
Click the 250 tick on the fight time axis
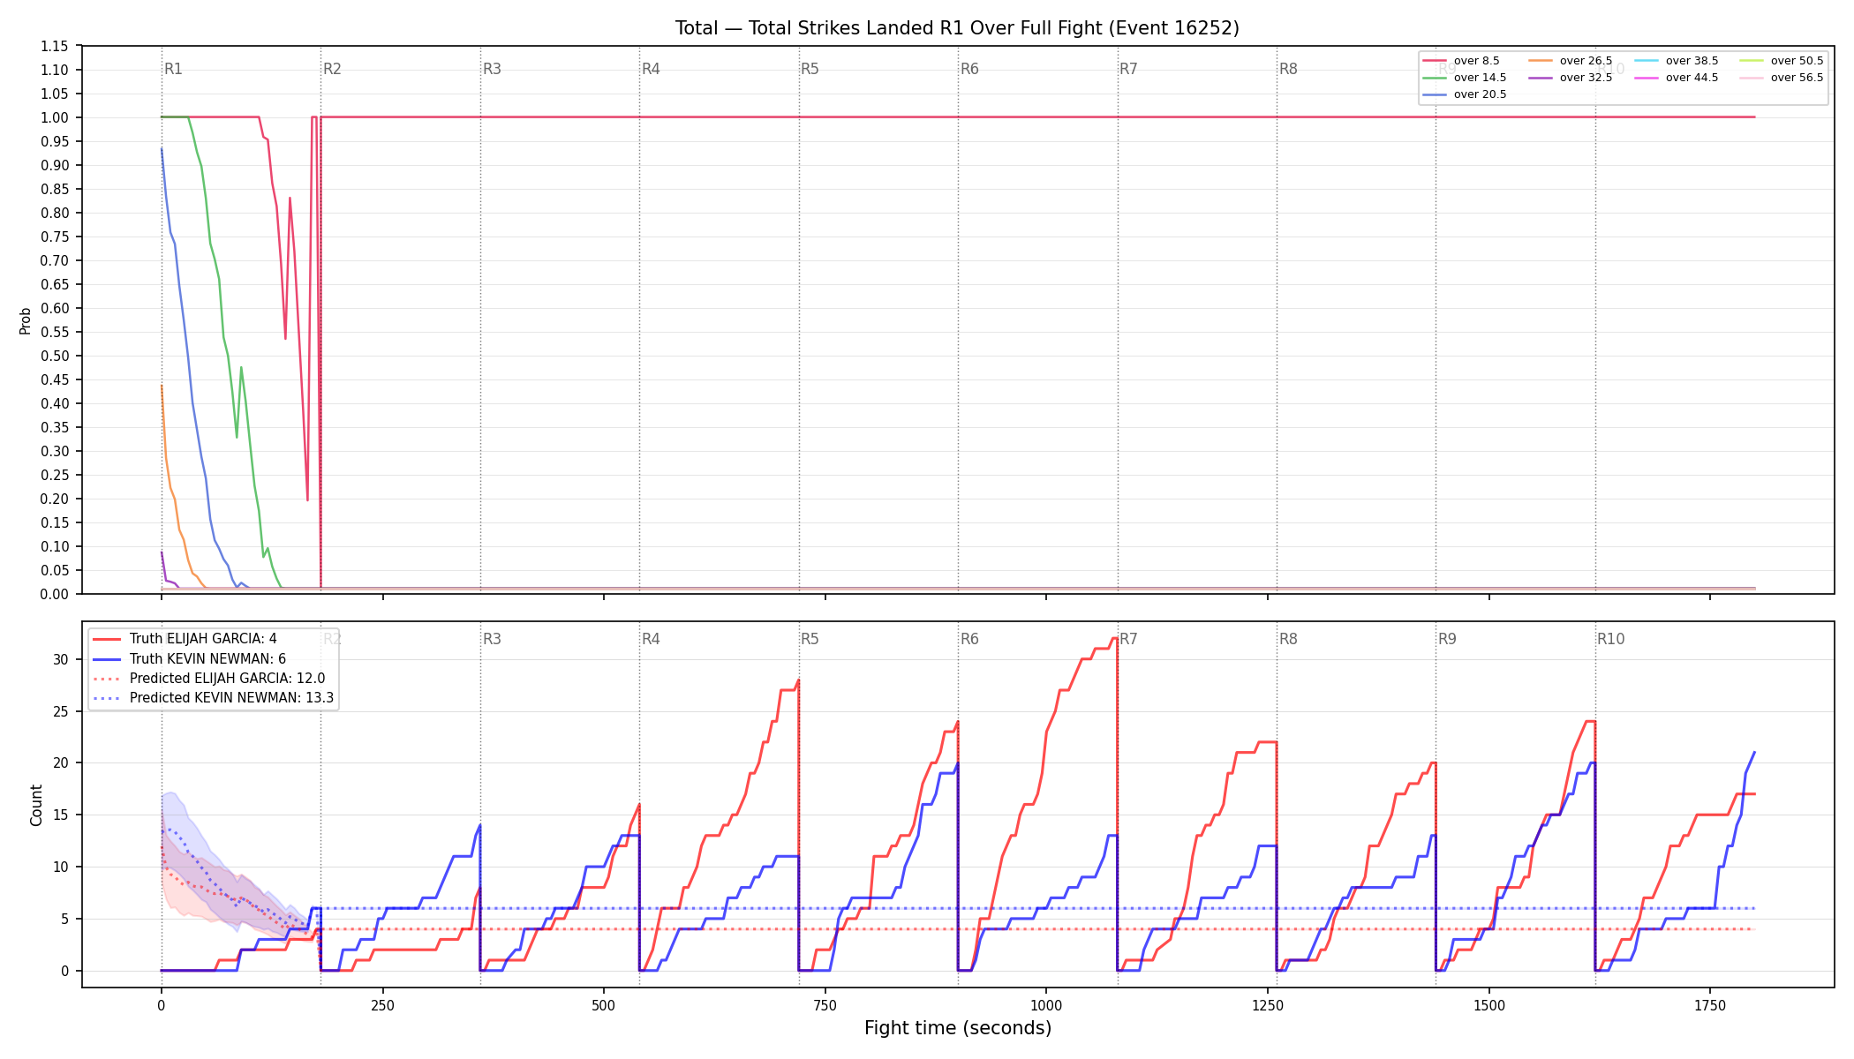[x=382, y=1005]
